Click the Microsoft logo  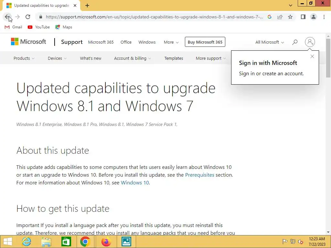pos(28,42)
